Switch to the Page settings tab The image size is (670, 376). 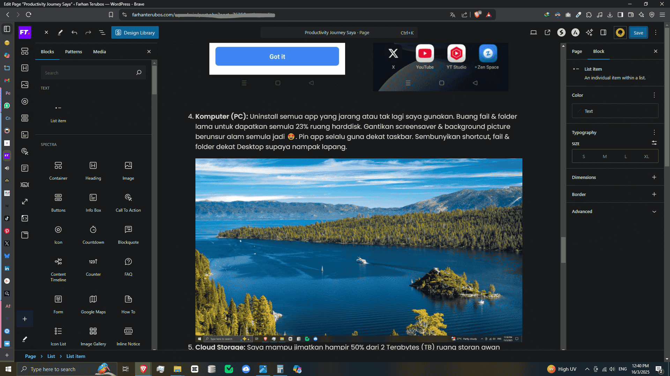pyautogui.click(x=576, y=51)
